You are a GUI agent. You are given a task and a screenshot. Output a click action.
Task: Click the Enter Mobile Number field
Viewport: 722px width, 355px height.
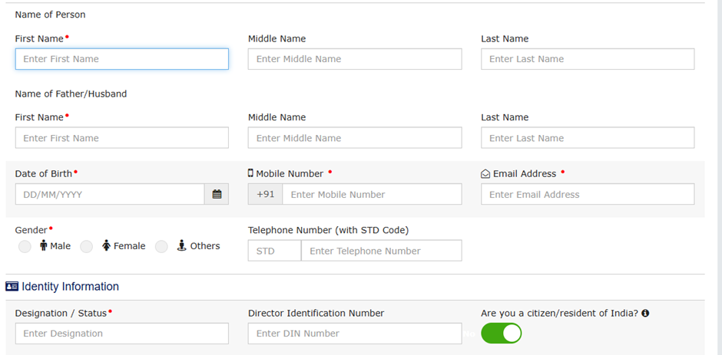tap(371, 195)
